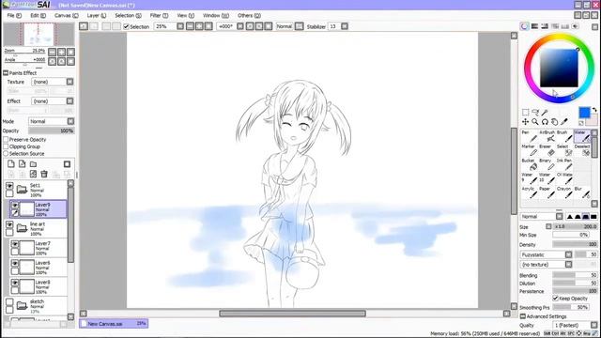Click the navigator canvas thumbnail
The height and width of the screenshot is (338, 601).
point(39,35)
